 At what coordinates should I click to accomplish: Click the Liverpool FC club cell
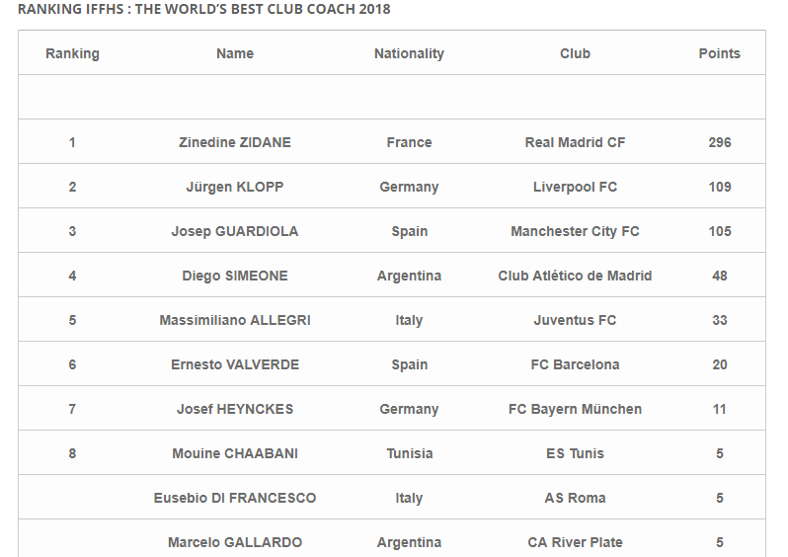[575, 187]
